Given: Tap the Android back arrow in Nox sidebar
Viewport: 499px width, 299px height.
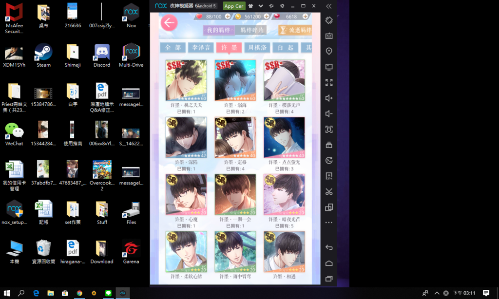Looking at the screenshot, I should click(x=329, y=247).
